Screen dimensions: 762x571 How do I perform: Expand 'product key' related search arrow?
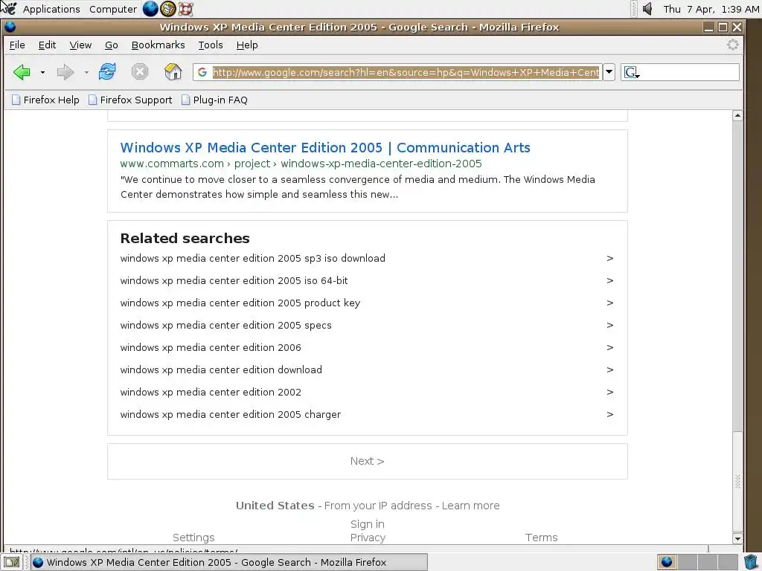(x=610, y=303)
